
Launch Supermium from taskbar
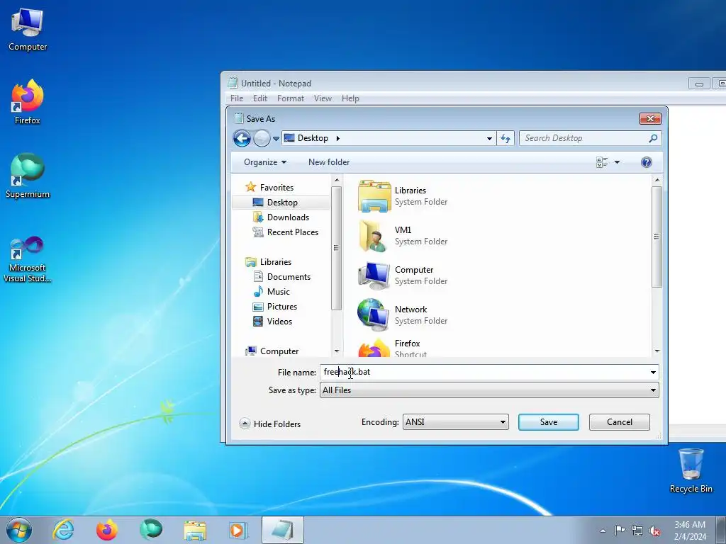click(x=151, y=530)
